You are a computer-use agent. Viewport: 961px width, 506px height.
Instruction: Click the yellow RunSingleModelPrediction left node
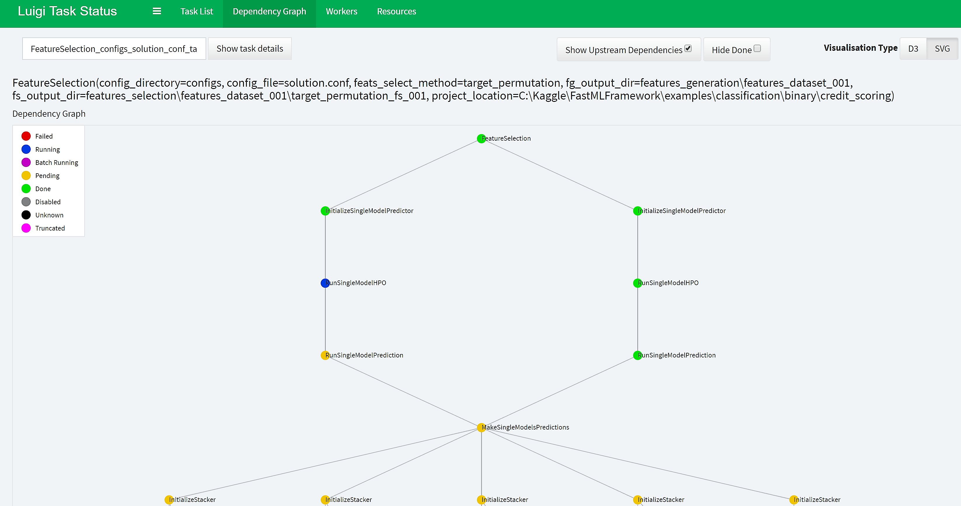[324, 354]
